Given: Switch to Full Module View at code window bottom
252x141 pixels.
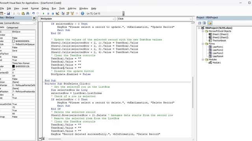Looking at the screenshot, I should pos(43,139).
